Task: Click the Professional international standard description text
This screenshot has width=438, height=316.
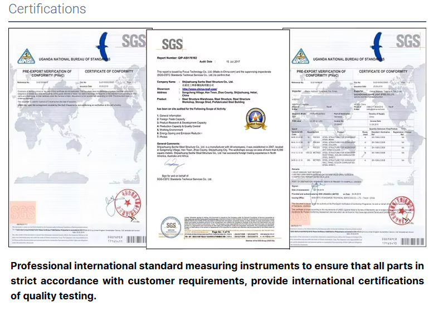Action: pos(217,280)
